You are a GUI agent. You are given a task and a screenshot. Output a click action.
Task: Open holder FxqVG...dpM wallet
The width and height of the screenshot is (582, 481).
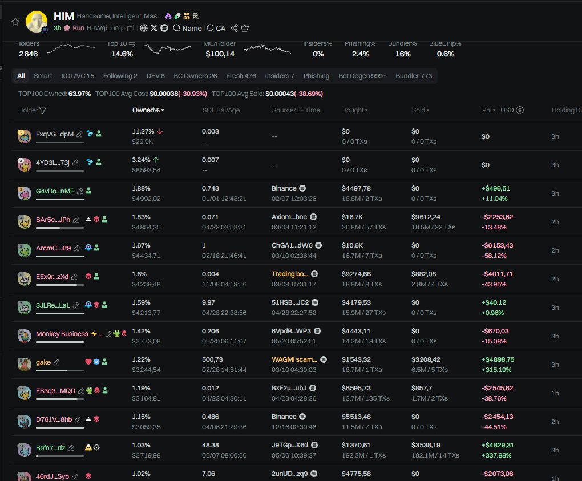pos(55,134)
